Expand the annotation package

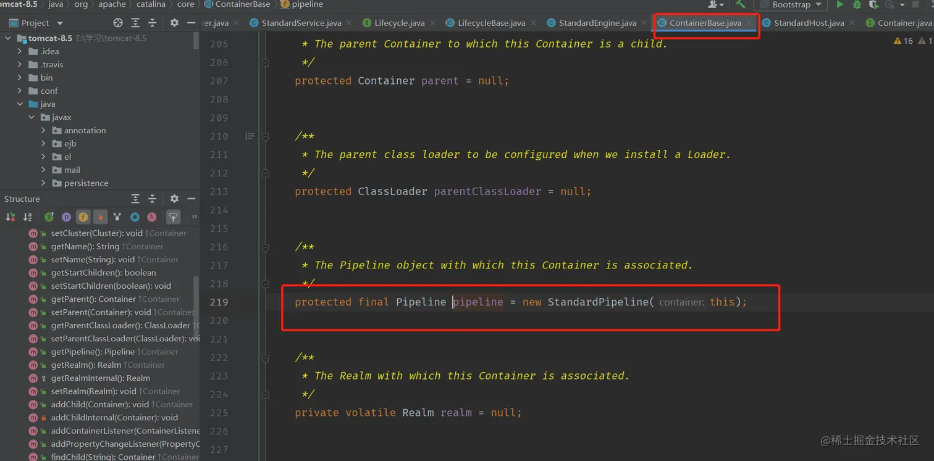pos(43,130)
